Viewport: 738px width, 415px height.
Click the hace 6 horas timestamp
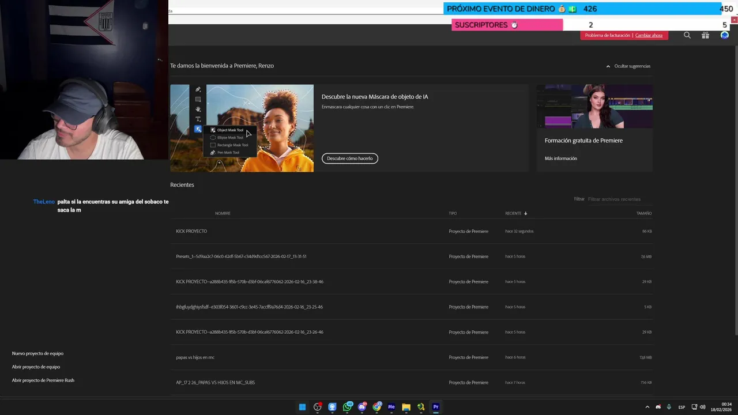tap(515, 357)
